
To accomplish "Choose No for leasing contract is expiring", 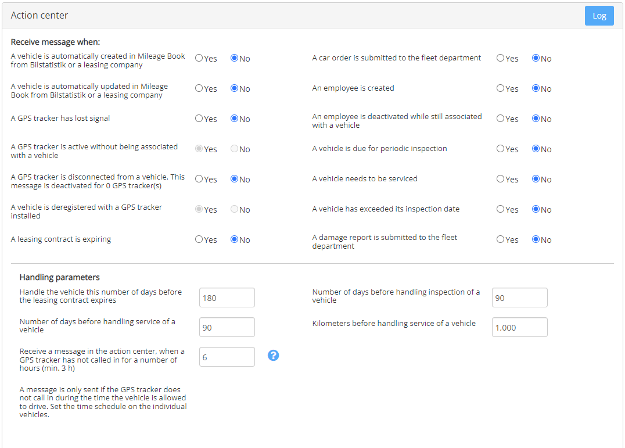I will pyautogui.click(x=235, y=239).
